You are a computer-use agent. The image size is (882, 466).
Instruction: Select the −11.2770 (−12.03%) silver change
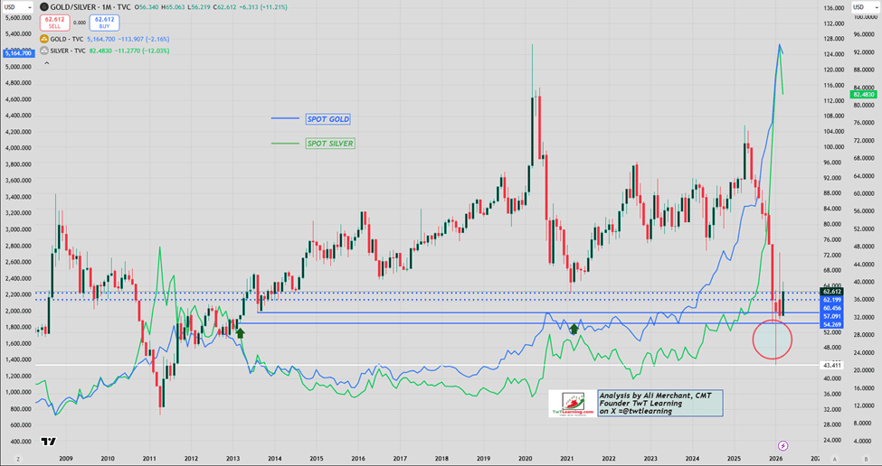pyautogui.click(x=144, y=51)
